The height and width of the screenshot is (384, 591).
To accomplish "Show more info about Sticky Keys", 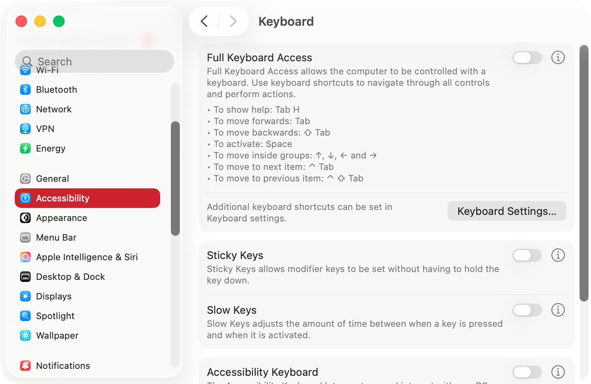I will pos(558,255).
